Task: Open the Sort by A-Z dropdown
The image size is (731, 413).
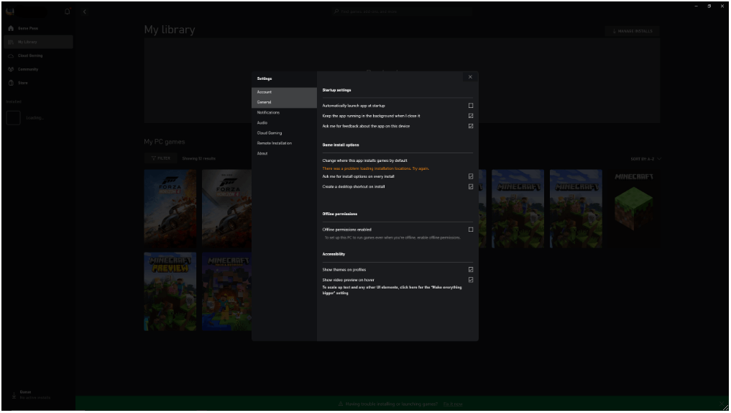Action: [x=645, y=159]
